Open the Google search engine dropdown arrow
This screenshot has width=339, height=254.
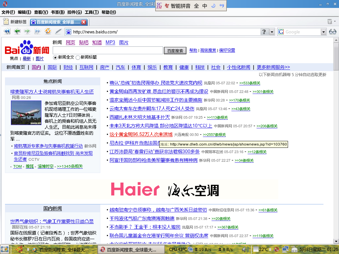[323, 32]
